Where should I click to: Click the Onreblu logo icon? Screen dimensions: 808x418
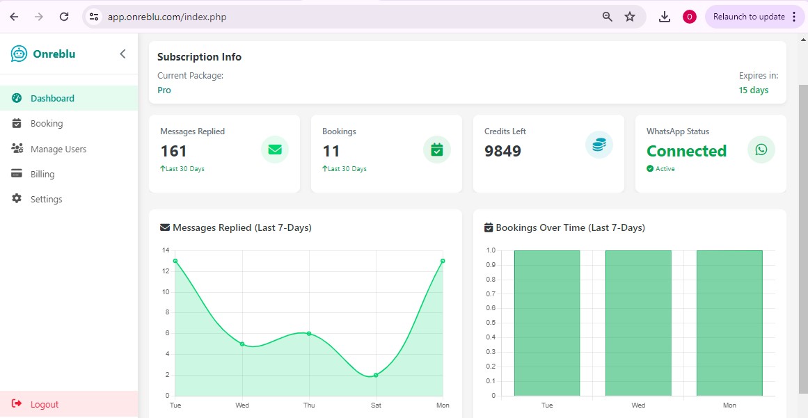click(17, 54)
